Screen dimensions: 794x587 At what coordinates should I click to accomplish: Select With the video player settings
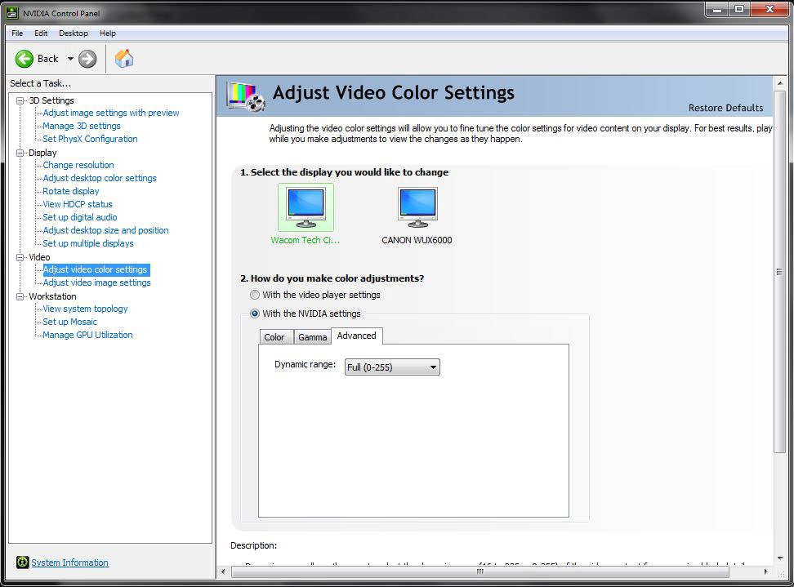(255, 295)
